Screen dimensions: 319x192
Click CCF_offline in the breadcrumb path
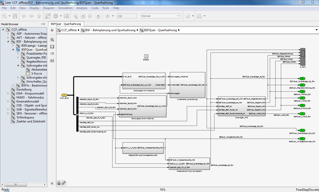tap(69, 30)
